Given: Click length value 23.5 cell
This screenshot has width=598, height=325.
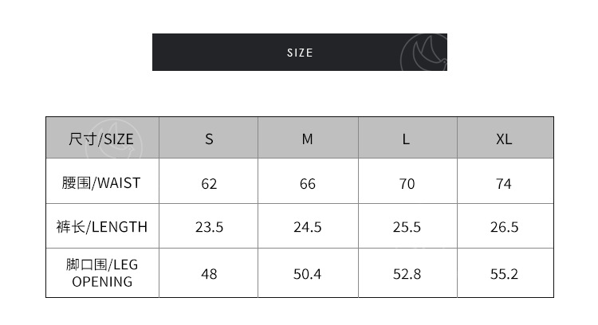Looking at the screenshot, I should [x=209, y=228].
